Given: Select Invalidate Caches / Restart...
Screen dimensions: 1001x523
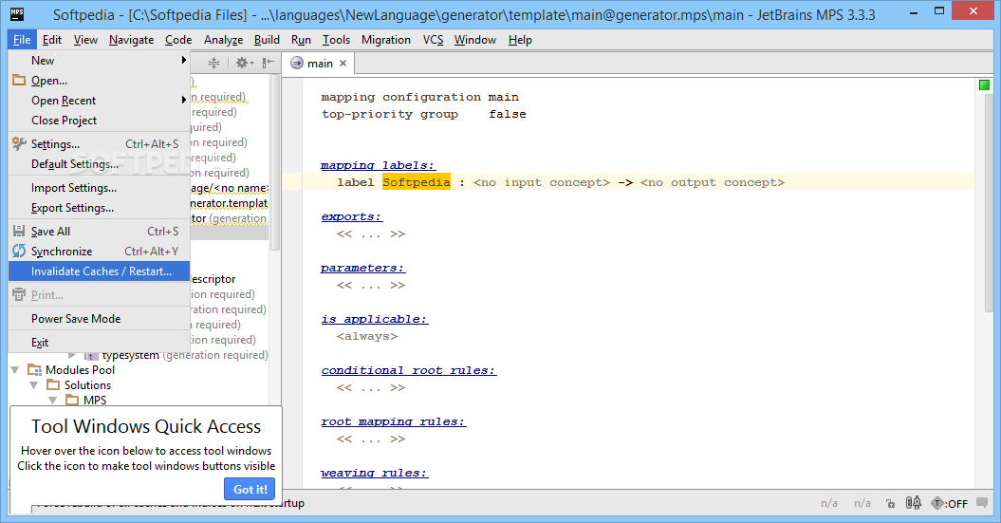Looking at the screenshot, I should click(x=99, y=271).
